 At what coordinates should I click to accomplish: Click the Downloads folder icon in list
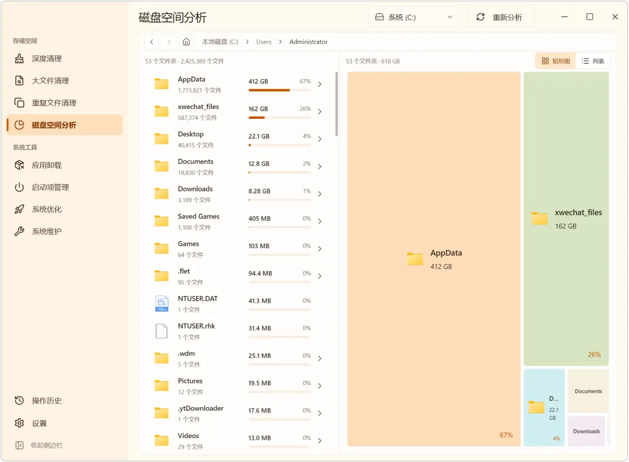pyautogui.click(x=162, y=193)
